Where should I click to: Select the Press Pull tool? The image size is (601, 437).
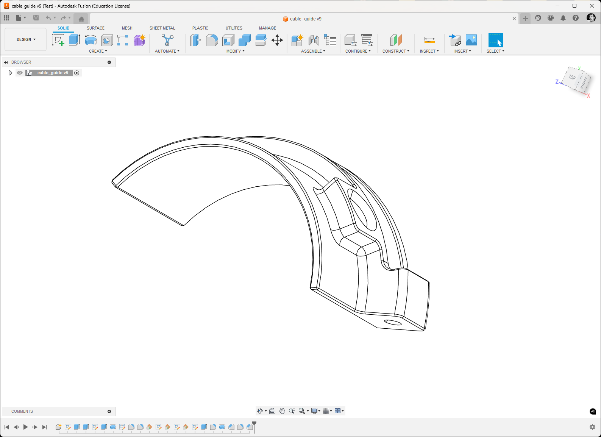[195, 40]
